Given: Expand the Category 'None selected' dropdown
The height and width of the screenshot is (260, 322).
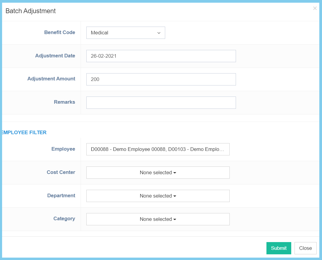Looking at the screenshot, I should [158, 219].
